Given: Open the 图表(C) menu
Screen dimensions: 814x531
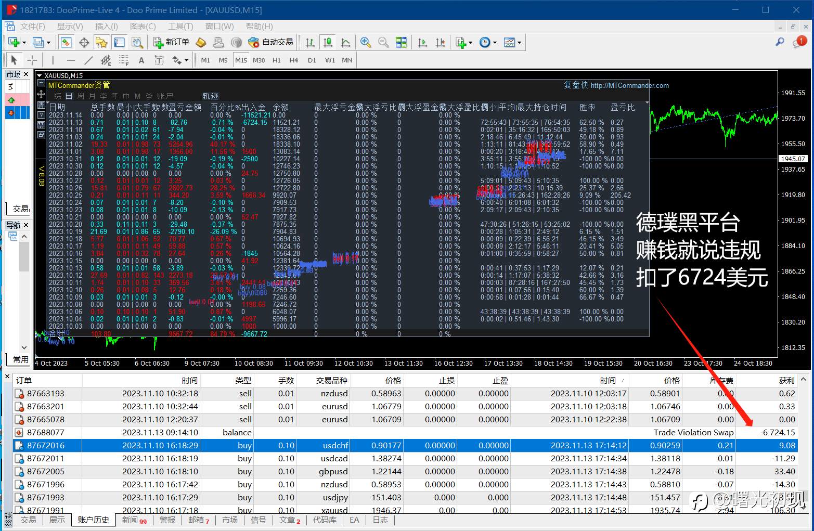Looking at the screenshot, I should (x=143, y=26).
